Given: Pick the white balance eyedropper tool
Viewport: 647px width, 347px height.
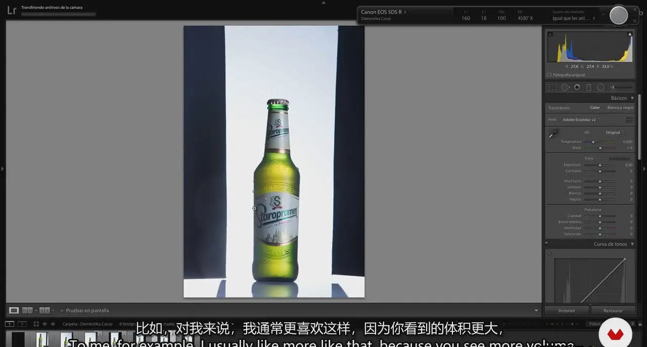Looking at the screenshot, I should tap(553, 134).
